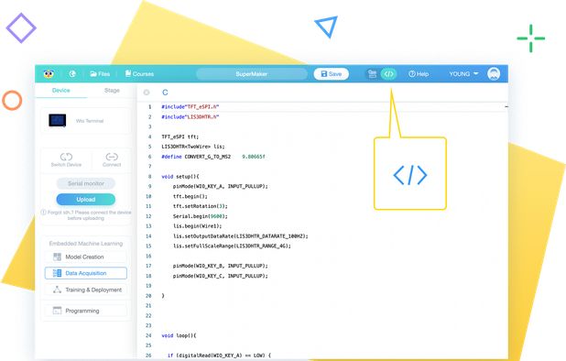Open the Programming section

[85, 311]
